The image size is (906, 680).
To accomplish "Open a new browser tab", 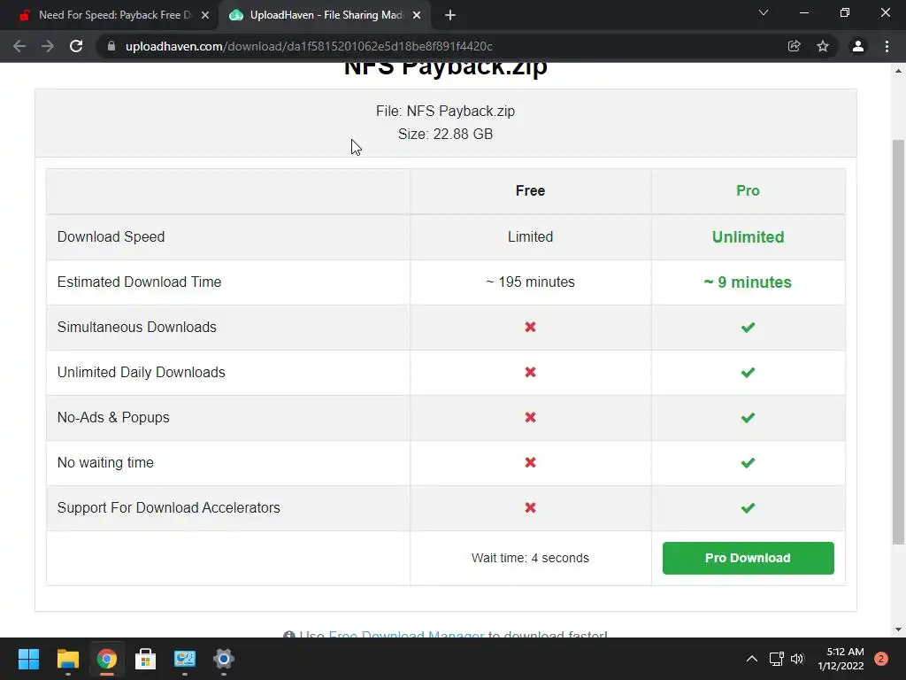I will 450,16.
